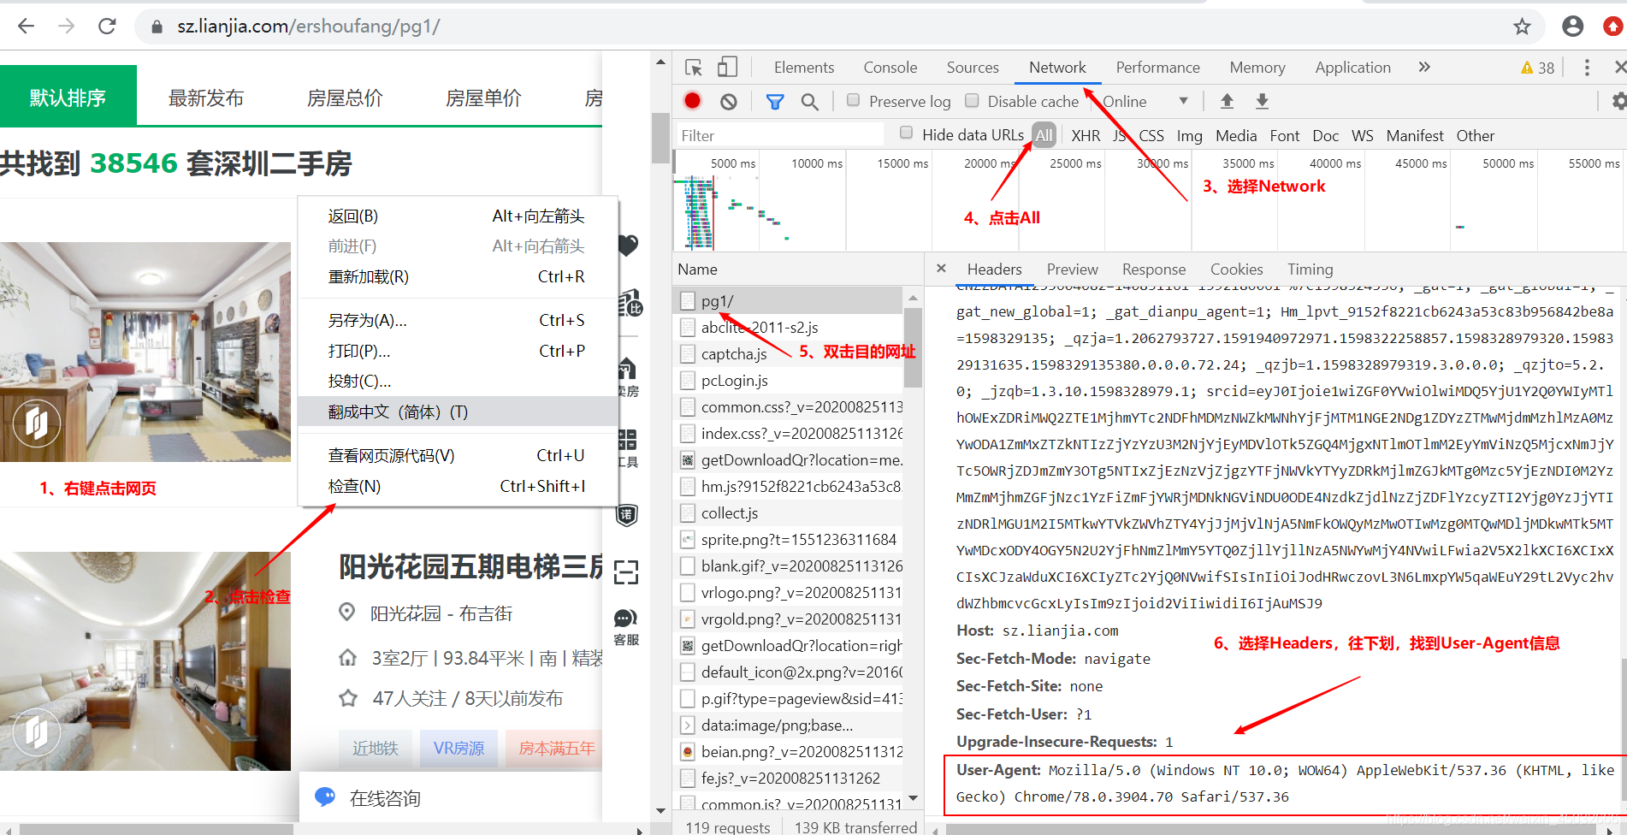This screenshot has width=1627, height=835.
Task: Open the Online throttling dropdown
Action: click(x=1145, y=101)
